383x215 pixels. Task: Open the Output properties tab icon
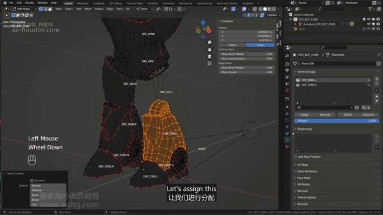pyautogui.click(x=287, y=70)
